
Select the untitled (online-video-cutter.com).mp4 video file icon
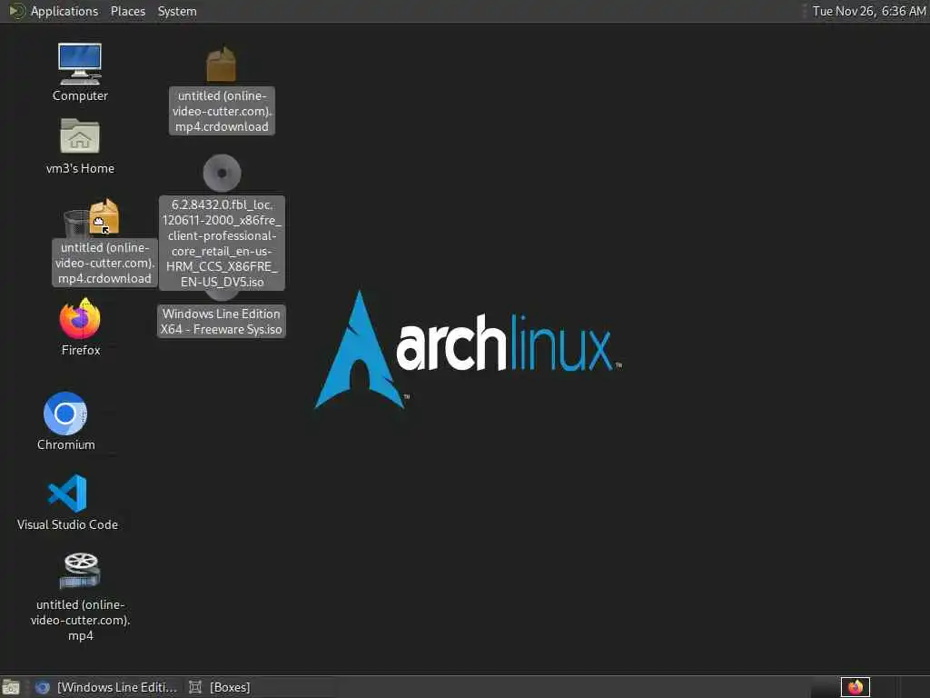pos(80,571)
